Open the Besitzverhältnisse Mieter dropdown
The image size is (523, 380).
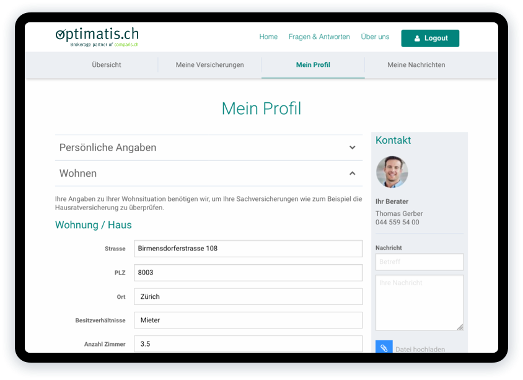[248, 320]
